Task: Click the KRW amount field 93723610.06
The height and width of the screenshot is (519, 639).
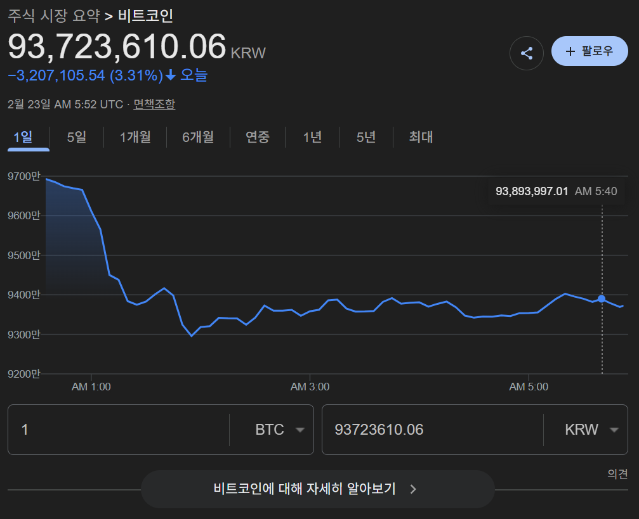Action: coord(432,430)
